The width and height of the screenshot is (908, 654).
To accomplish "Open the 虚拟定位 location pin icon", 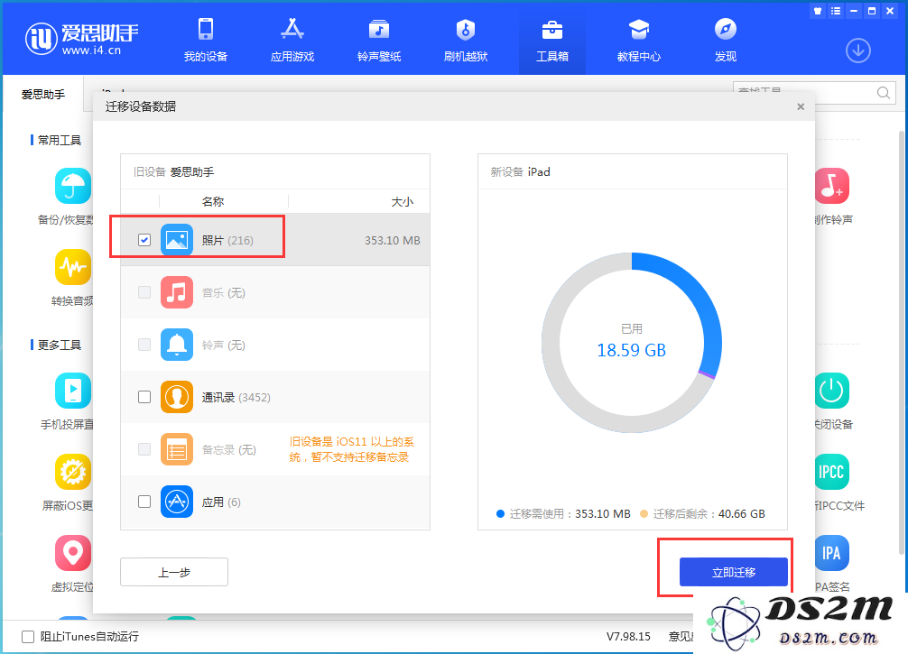I will tap(73, 553).
